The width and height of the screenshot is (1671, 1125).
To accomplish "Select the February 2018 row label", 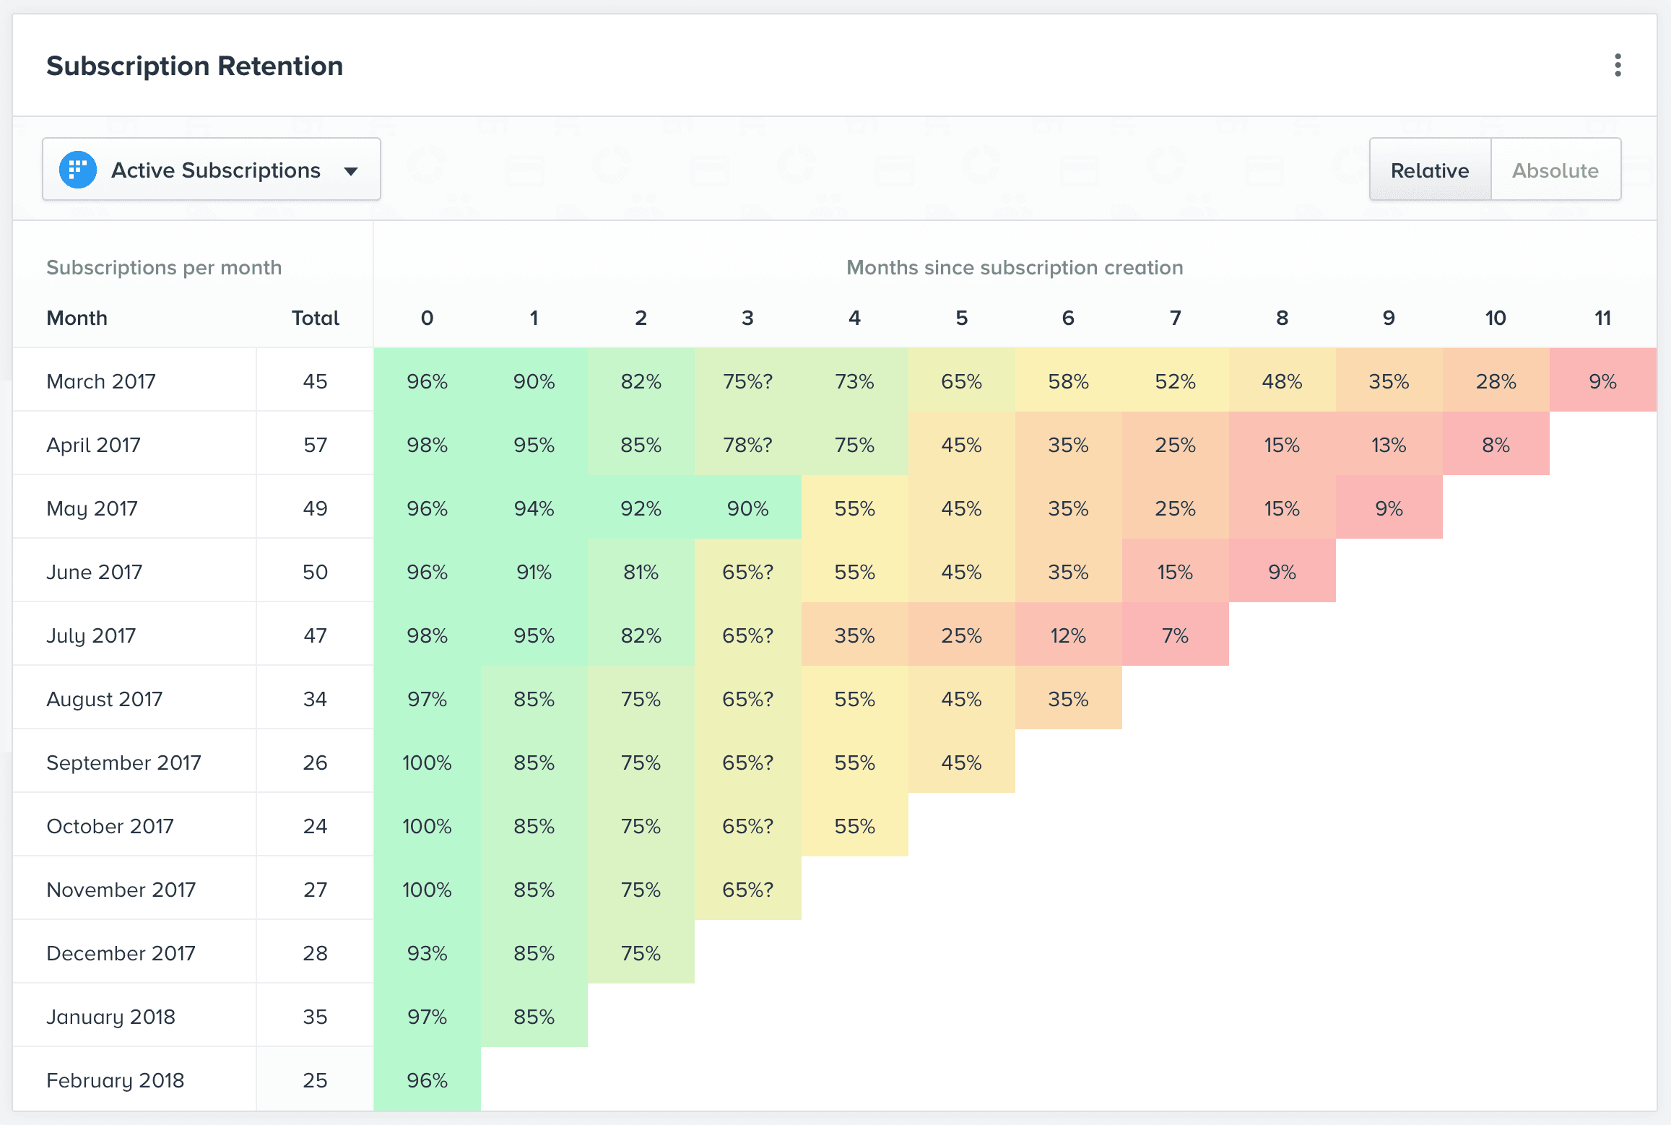I will tap(116, 1080).
